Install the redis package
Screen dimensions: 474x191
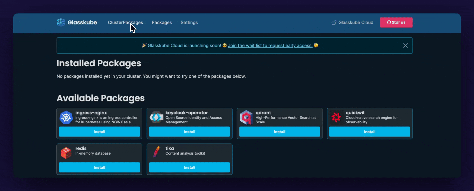pyautogui.click(x=99, y=167)
